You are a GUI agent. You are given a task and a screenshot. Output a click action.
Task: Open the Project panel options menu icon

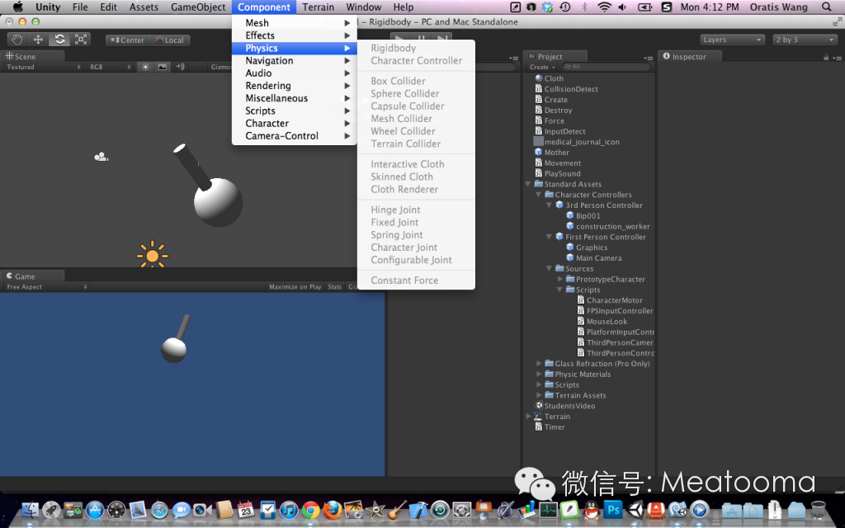(648, 58)
